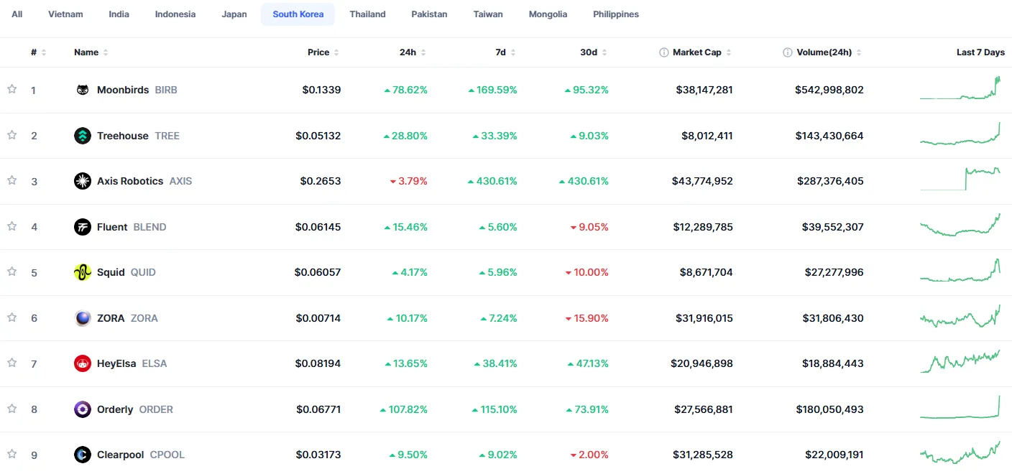Switch to the Philippines tab
Image resolution: width=1012 pixels, height=474 pixels.
click(616, 14)
